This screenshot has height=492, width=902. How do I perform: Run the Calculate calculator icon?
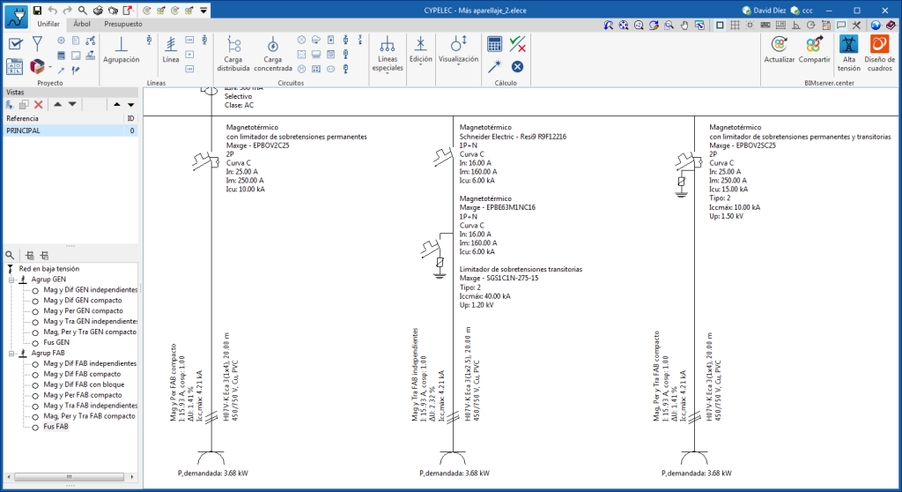(x=494, y=44)
